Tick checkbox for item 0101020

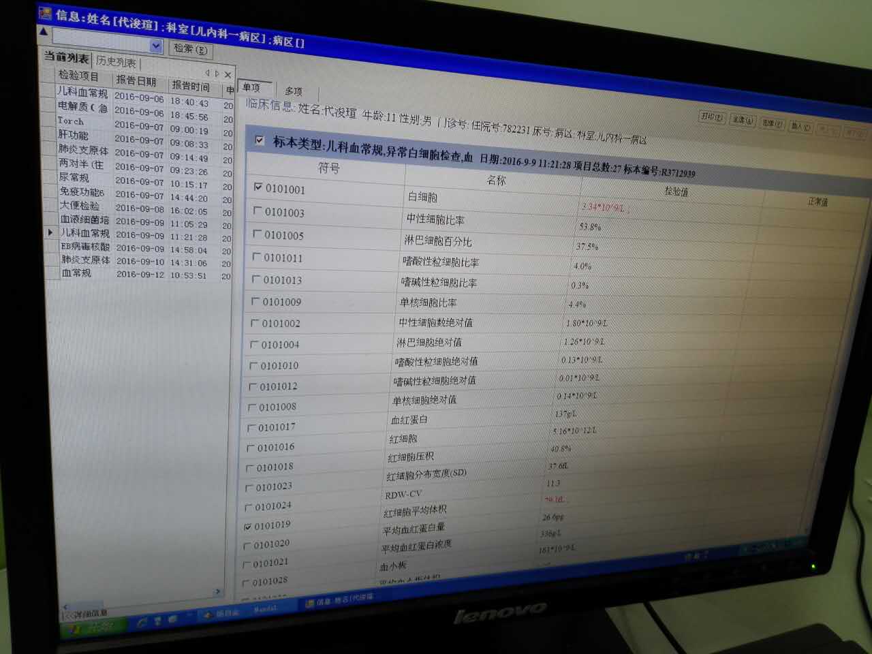(x=247, y=545)
